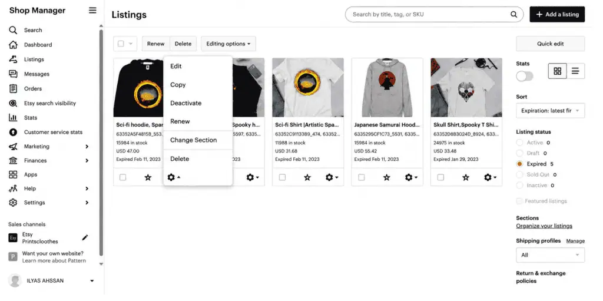Click the search magnifier icon in search bar

[x=513, y=14]
